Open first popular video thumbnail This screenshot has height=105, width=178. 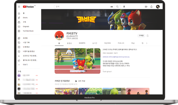[66, 91]
